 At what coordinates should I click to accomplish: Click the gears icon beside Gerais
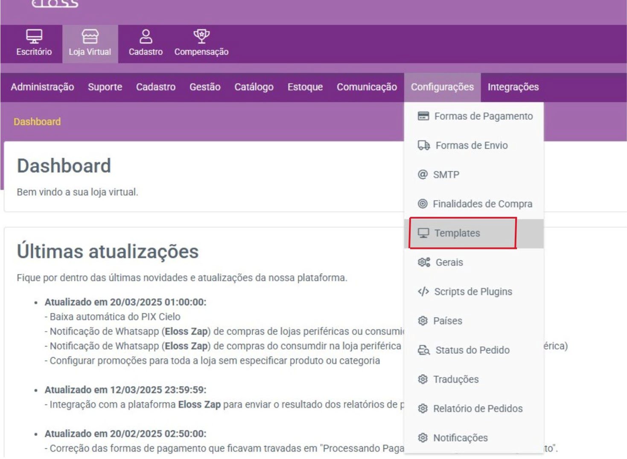424,262
